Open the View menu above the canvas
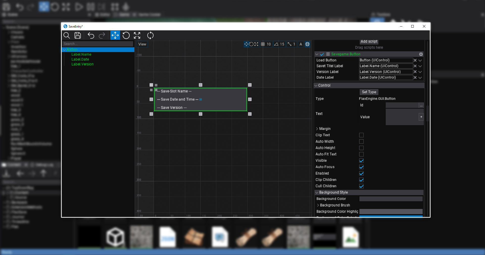Screen dimensions: 485x255 [x=142, y=44]
